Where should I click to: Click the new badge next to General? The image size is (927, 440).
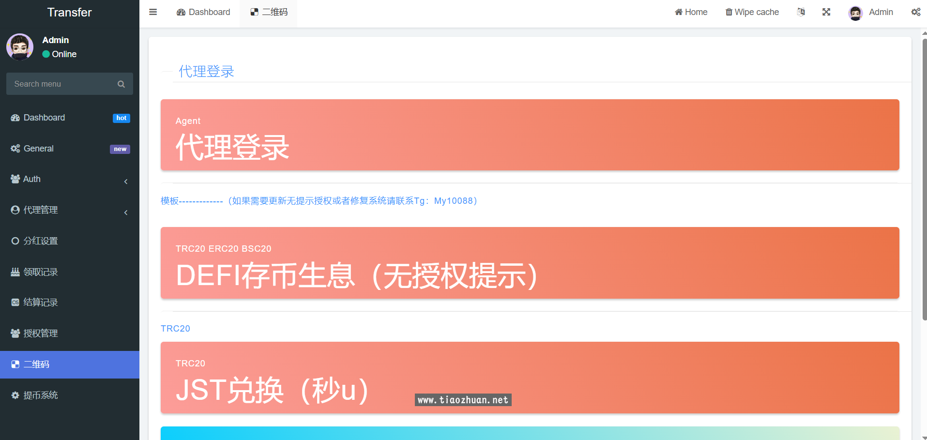click(x=120, y=149)
